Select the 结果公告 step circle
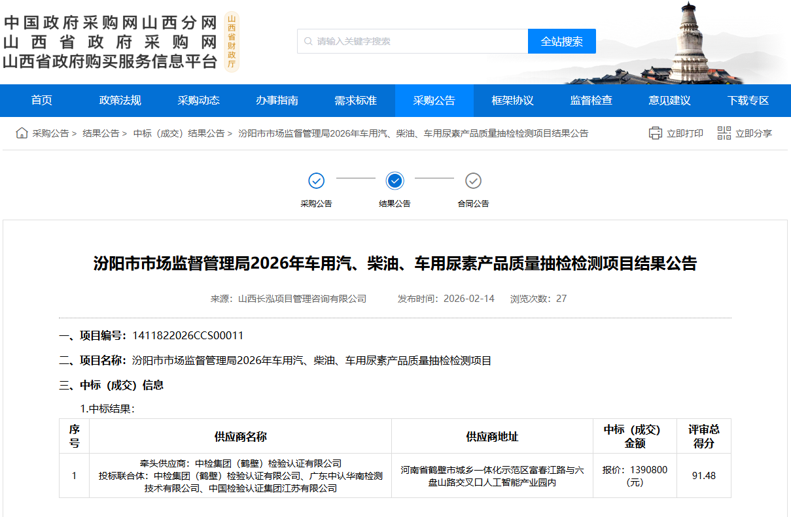 click(x=395, y=180)
